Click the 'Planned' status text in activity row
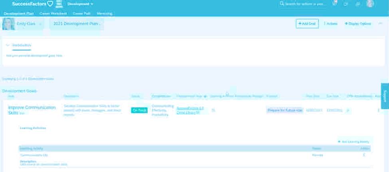The height and width of the screenshot is (172, 389). pos(317,155)
